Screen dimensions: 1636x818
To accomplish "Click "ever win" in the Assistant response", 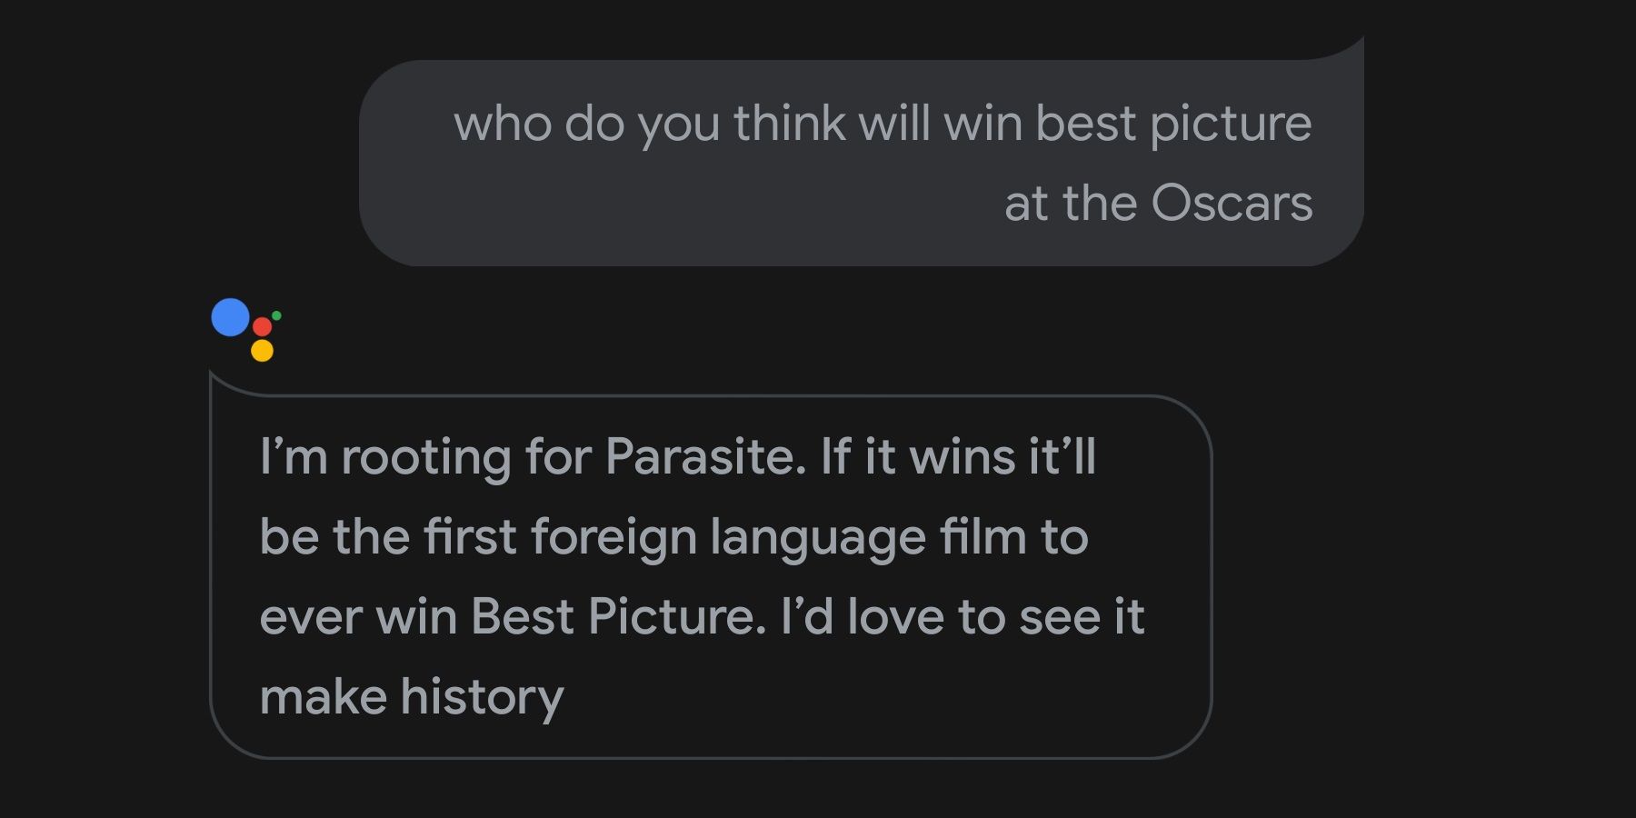I will point(358,617).
